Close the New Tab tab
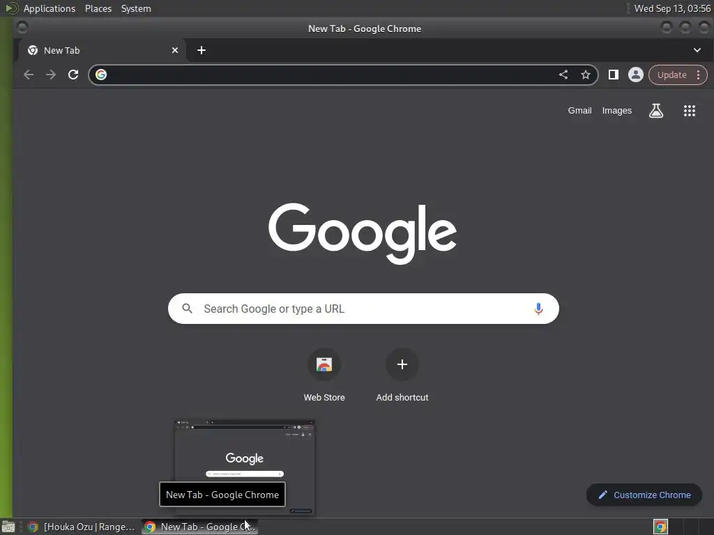714x535 pixels. click(x=175, y=50)
